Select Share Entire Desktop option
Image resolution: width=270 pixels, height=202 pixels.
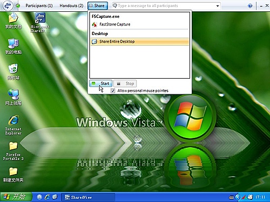tap(140, 41)
